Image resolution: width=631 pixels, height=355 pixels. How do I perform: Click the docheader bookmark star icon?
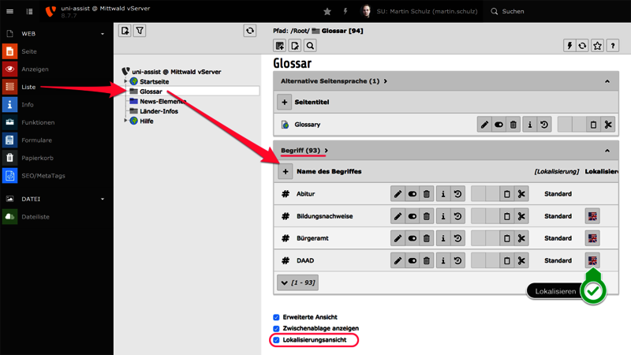point(598,46)
